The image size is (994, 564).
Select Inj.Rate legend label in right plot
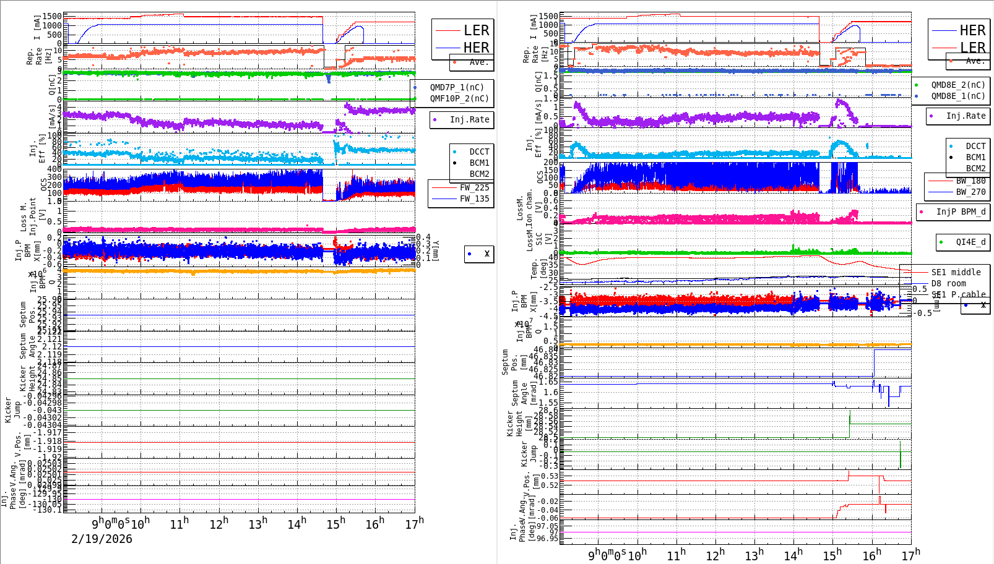[x=966, y=116]
